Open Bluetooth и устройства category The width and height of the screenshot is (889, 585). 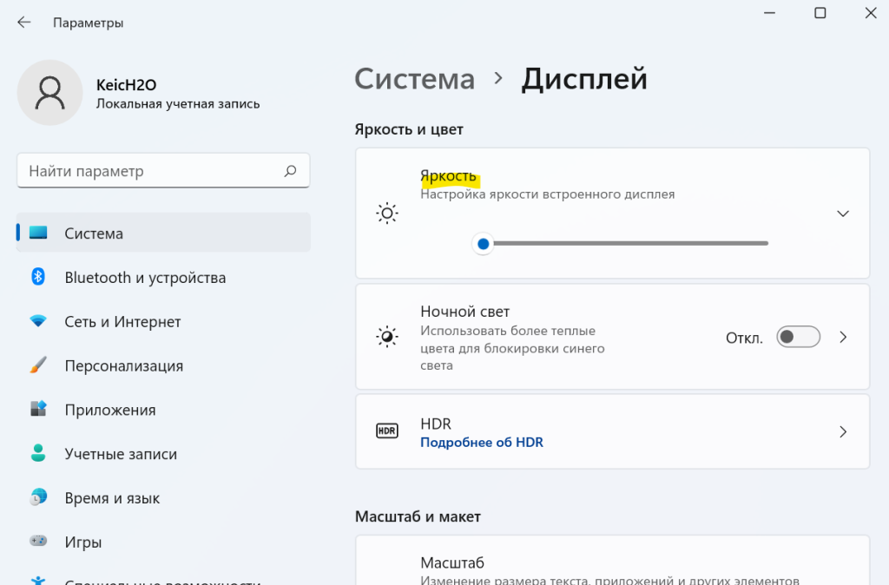click(163, 277)
